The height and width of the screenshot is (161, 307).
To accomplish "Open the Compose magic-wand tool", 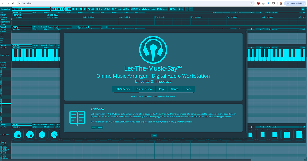I will [162, 9].
